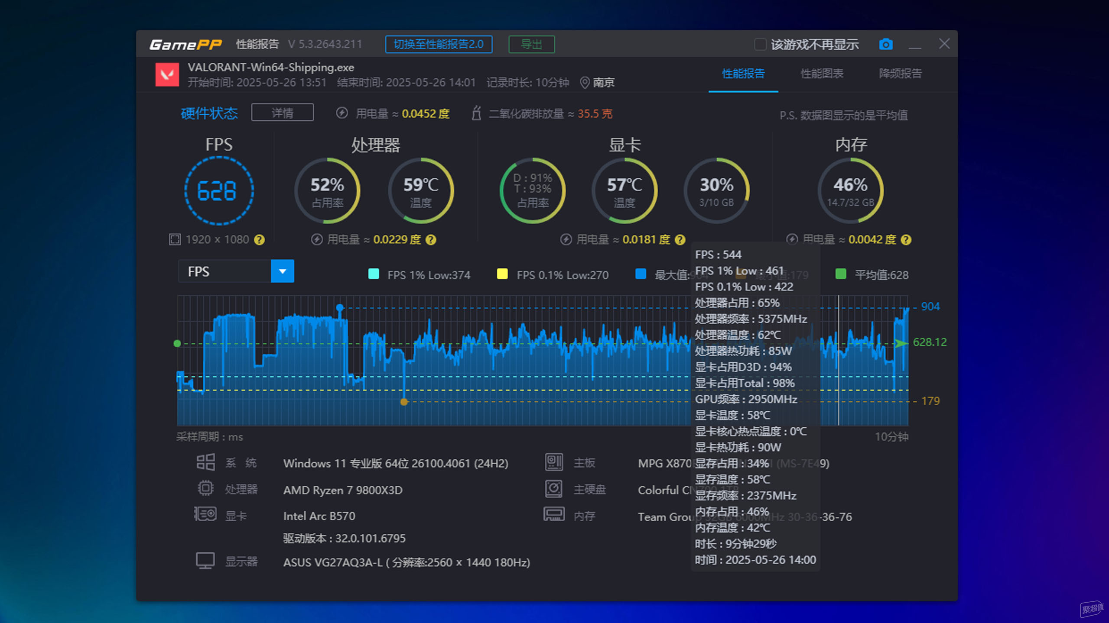Click the green 628.12 average arrow marker
This screenshot has width=1109, height=623.
tap(901, 343)
